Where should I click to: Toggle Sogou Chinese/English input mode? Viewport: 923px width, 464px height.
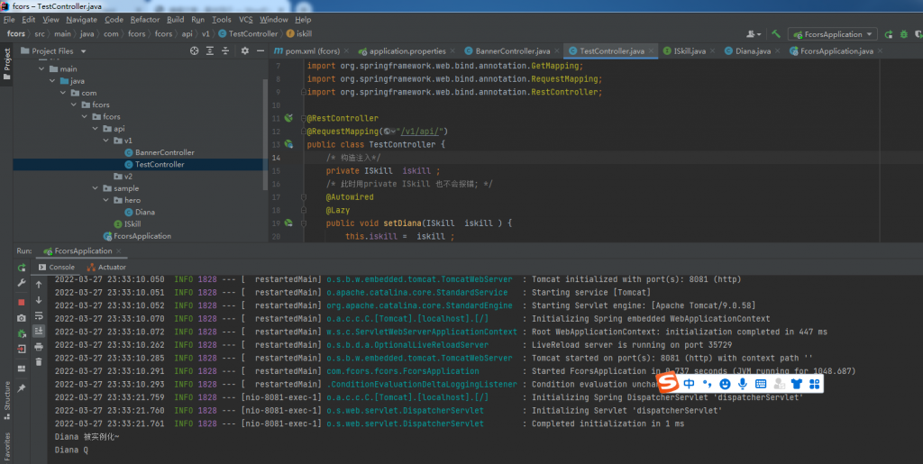tap(689, 384)
